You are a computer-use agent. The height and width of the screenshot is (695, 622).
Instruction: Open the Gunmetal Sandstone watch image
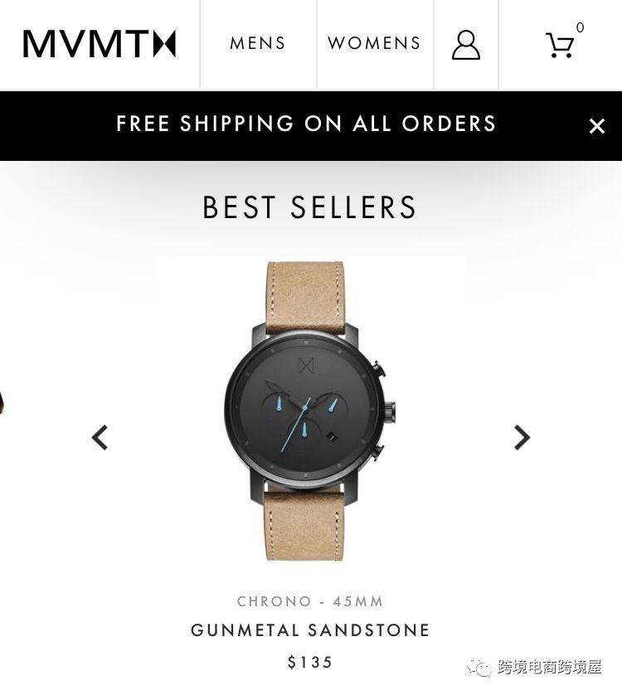[310, 411]
